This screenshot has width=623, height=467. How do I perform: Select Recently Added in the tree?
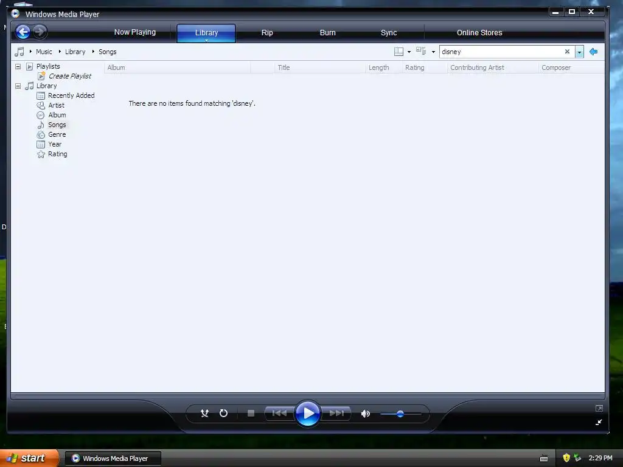pos(71,95)
